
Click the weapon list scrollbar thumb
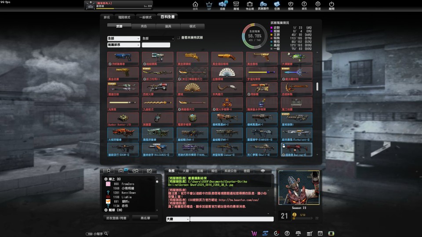point(317,86)
